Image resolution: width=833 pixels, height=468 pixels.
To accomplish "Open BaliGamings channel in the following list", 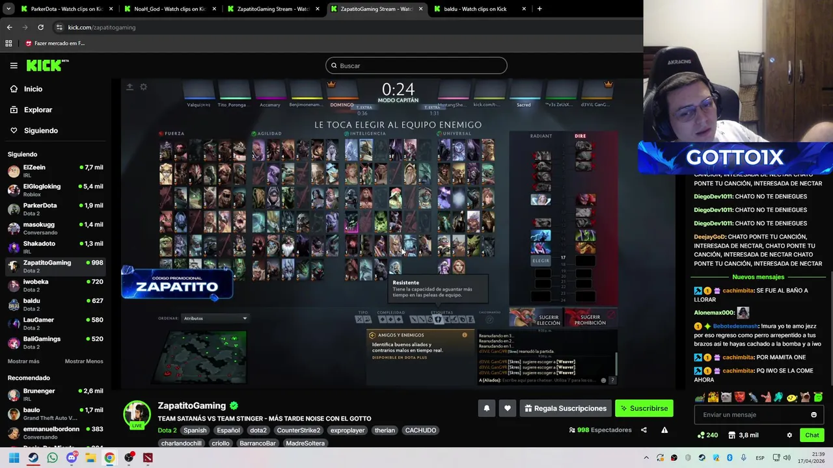I will tap(55, 343).
